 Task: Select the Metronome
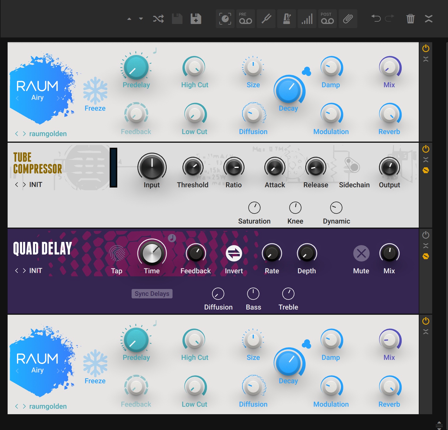click(x=287, y=19)
